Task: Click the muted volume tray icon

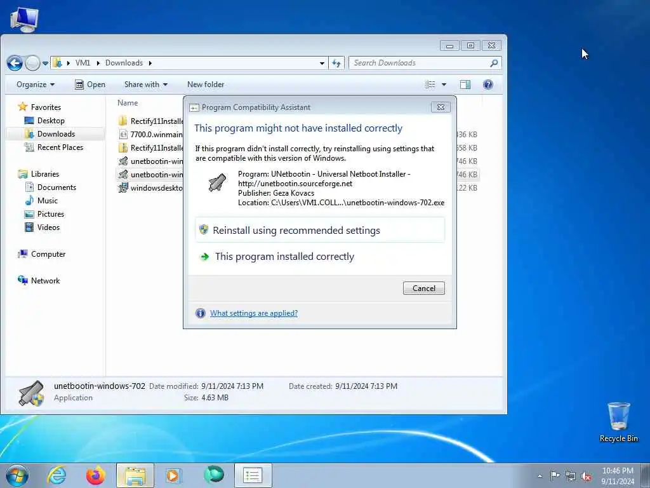Action: click(x=586, y=477)
